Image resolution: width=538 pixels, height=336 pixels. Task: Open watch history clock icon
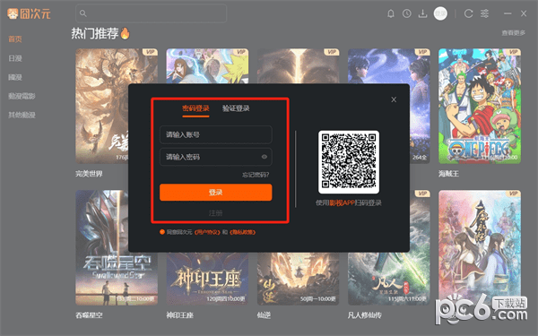click(x=406, y=13)
